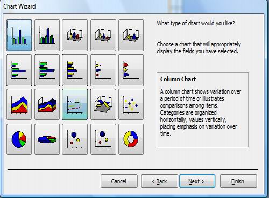The image size is (269, 198).
Task: Select the Cone Chart icon
Action: 103,35
